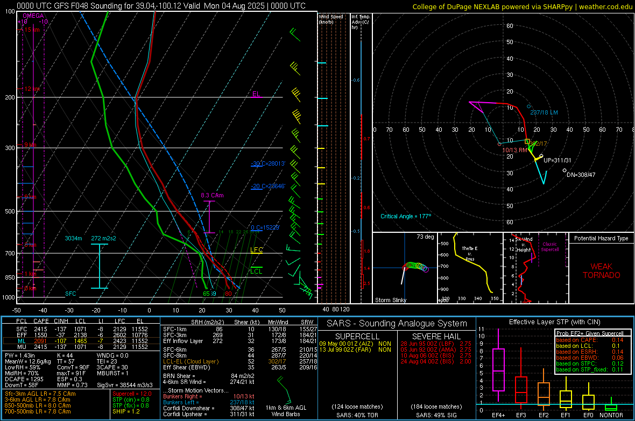Click the GFS F048 Sounding title text
Viewport: 635px width, 421px height.
[x=161, y=6]
